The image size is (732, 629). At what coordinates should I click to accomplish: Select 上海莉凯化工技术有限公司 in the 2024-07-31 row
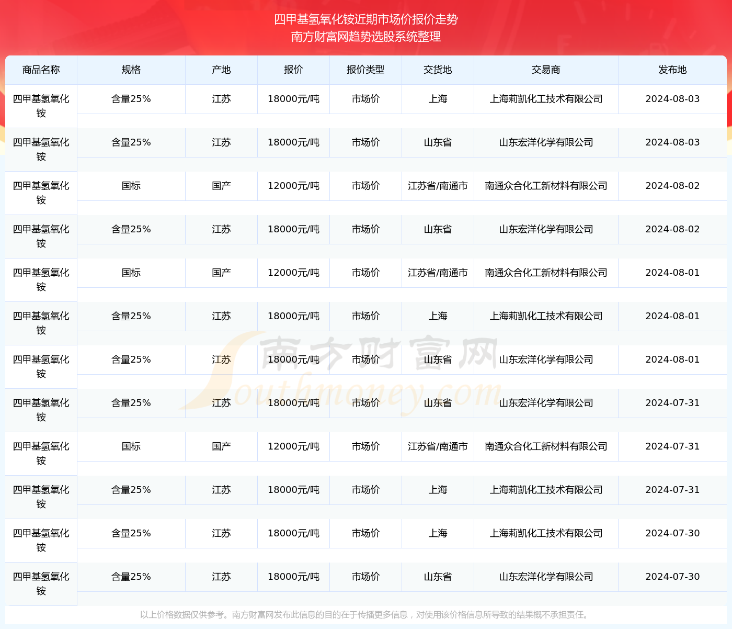(x=546, y=490)
